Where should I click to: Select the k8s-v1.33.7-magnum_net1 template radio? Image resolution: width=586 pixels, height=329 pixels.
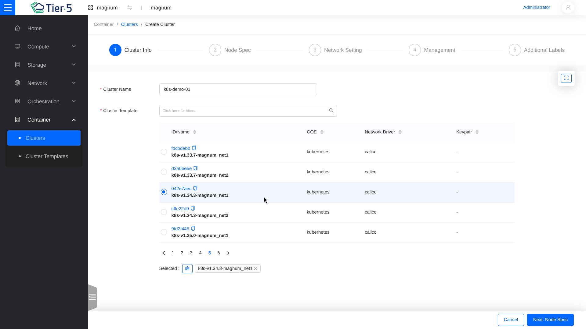[x=164, y=152]
